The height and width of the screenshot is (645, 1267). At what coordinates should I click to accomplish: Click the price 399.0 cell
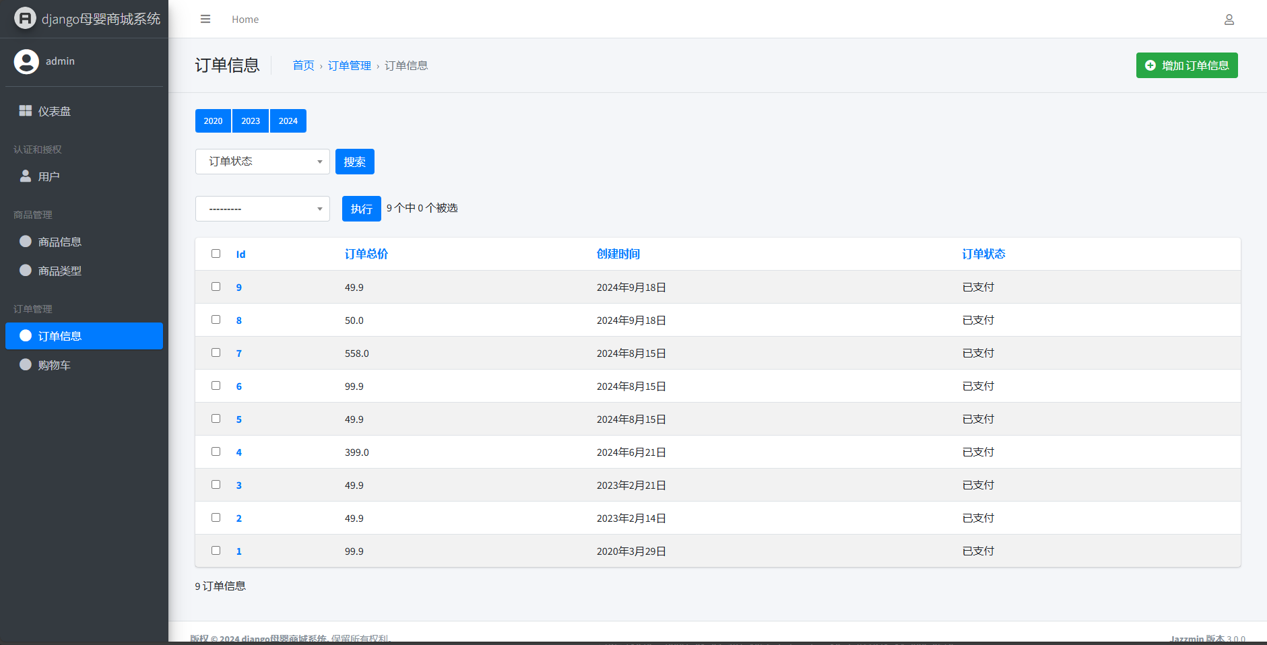[357, 452]
